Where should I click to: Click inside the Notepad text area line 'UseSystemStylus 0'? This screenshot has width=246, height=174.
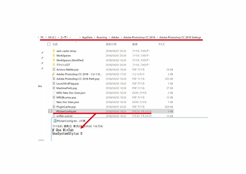pos(67,133)
